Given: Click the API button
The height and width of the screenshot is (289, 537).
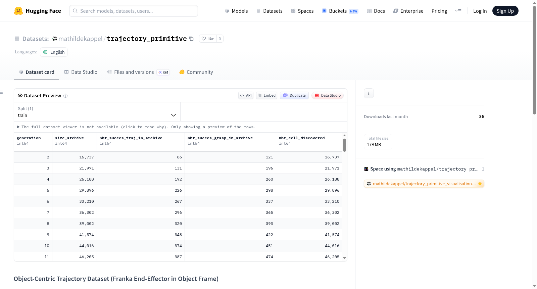Looking at the screenshot, I should click(x=246, y=95).
